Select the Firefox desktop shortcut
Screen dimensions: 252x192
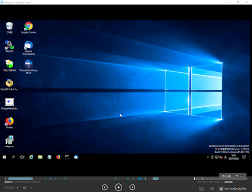point(9,123)
